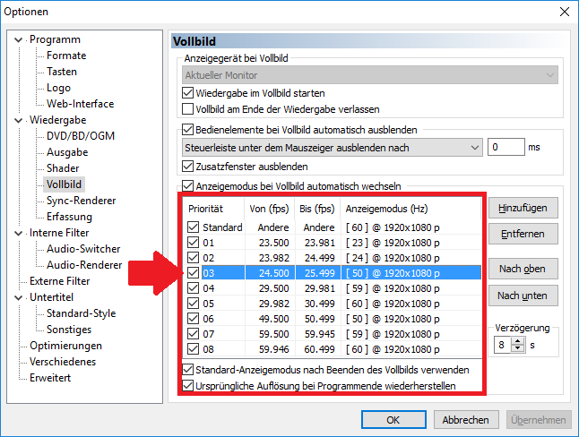Select the 60.499 Bis value cell
579x437 pixels.
[x=319, y=349]
